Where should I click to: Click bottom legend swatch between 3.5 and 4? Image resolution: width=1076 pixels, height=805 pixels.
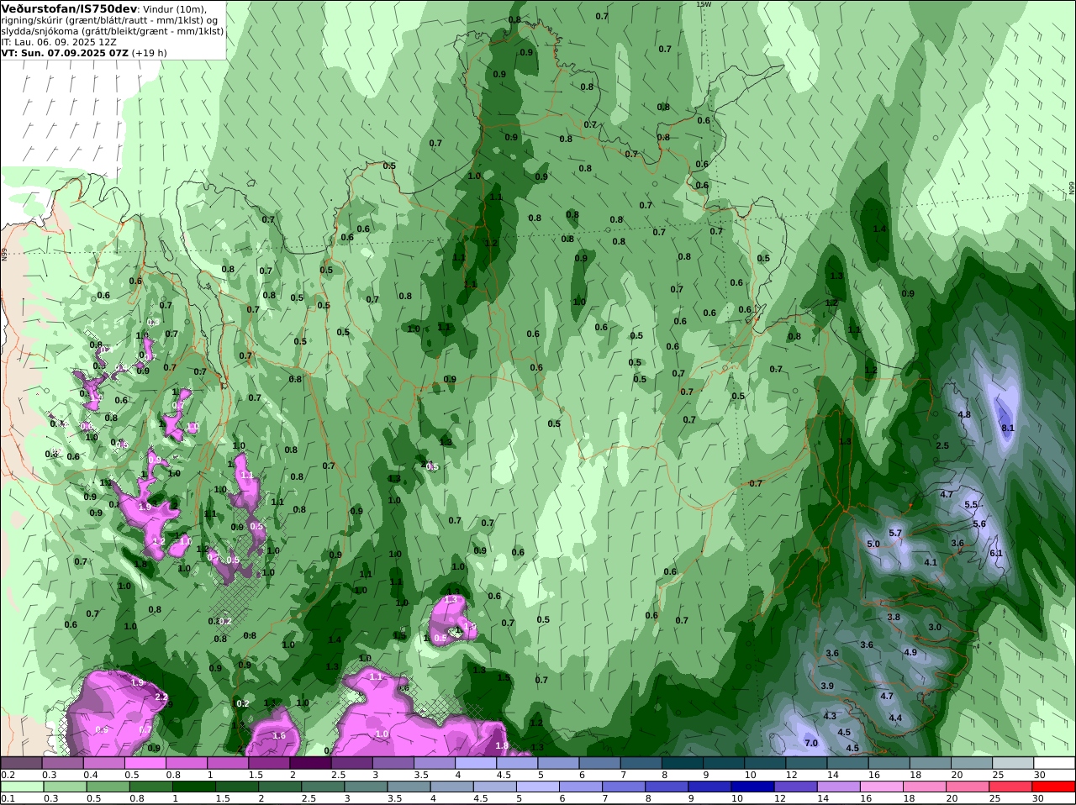pyautogui.click(x=409, y=787)
